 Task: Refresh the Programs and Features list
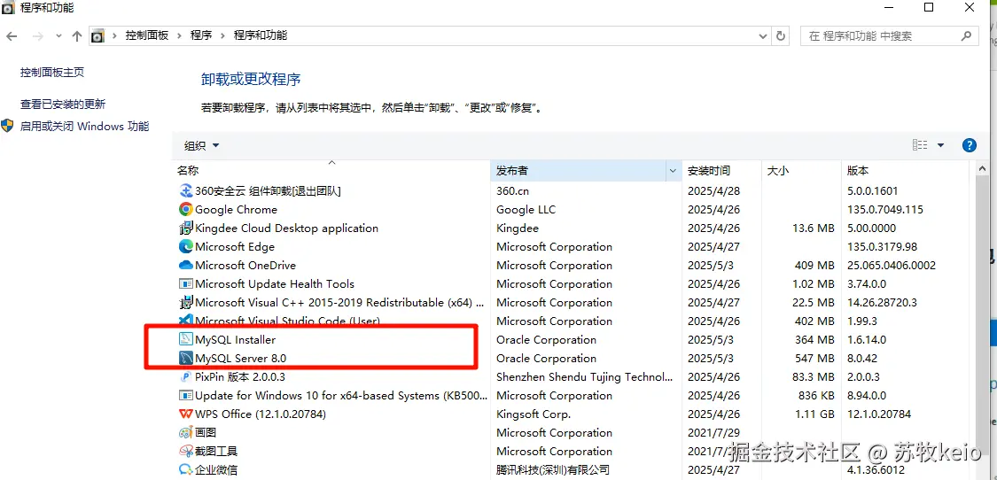click(781, 36)
